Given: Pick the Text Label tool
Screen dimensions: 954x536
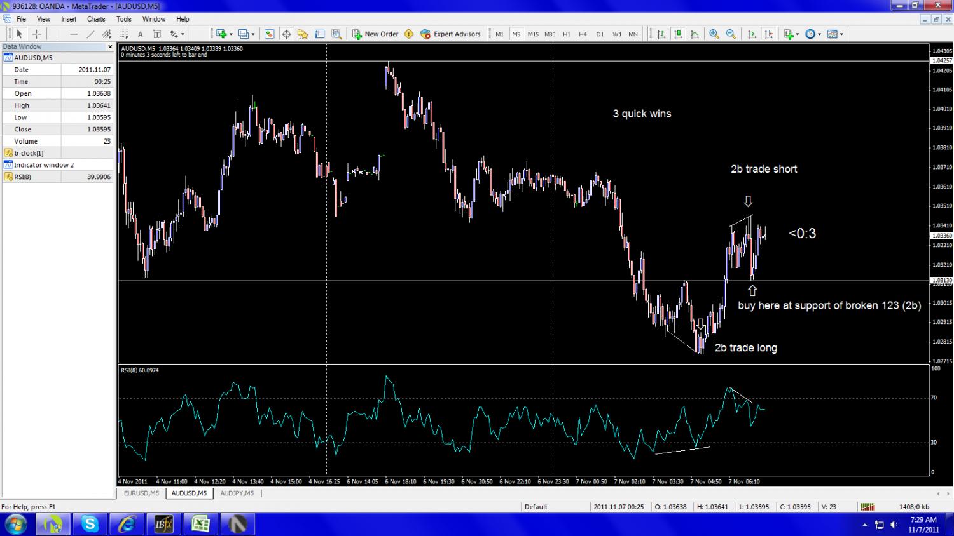Looking at the screenshot, I should (157, 34).
